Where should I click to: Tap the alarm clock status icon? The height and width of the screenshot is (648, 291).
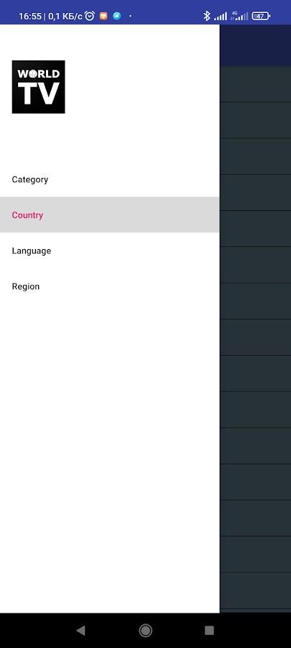89,16
